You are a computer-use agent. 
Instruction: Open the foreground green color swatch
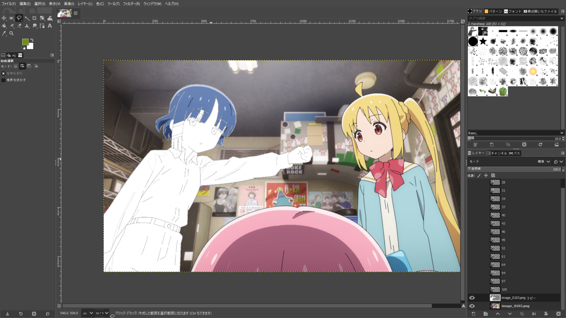(25, 42)
